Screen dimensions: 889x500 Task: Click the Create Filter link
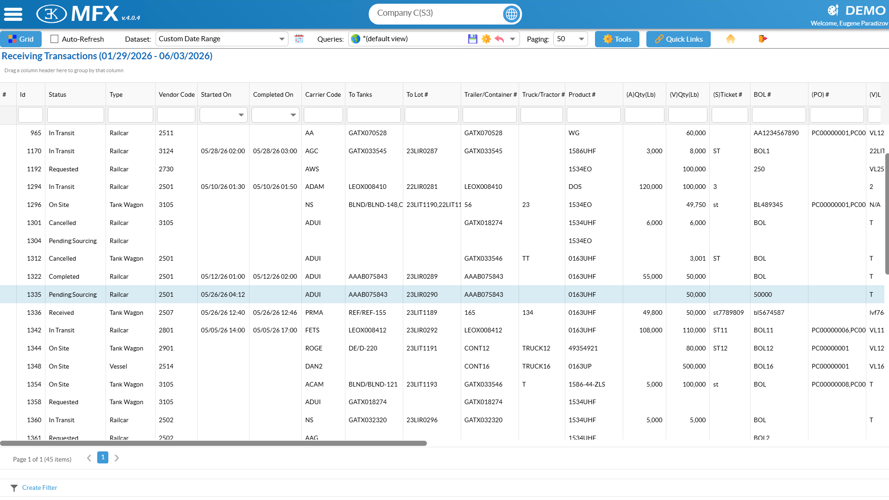(x=40, y=487)
